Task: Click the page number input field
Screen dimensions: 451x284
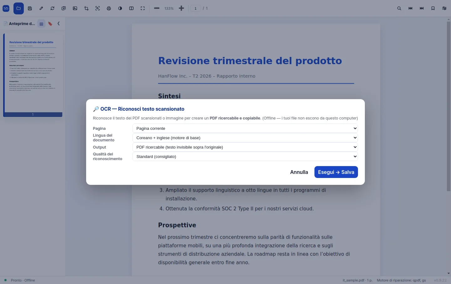Action: coord(195,8)
